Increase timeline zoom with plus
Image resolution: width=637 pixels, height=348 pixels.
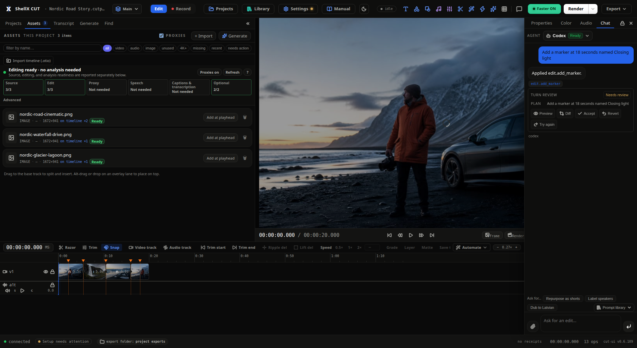tap(516, 247)
